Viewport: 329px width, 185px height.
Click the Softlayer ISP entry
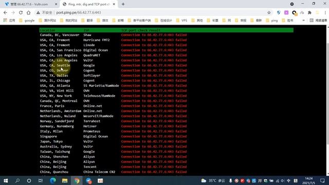[92, 76]
